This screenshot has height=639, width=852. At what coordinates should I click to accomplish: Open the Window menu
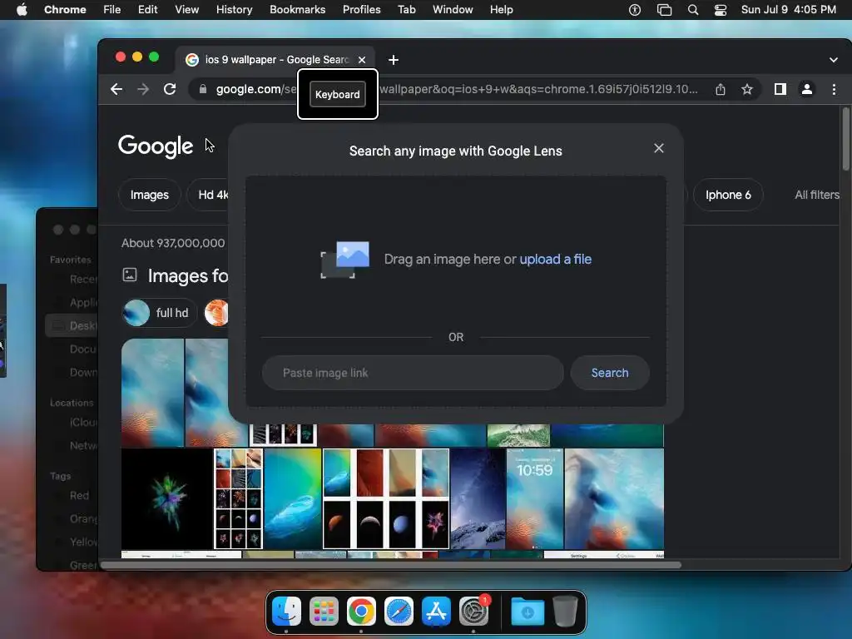[x=453, y=10]
